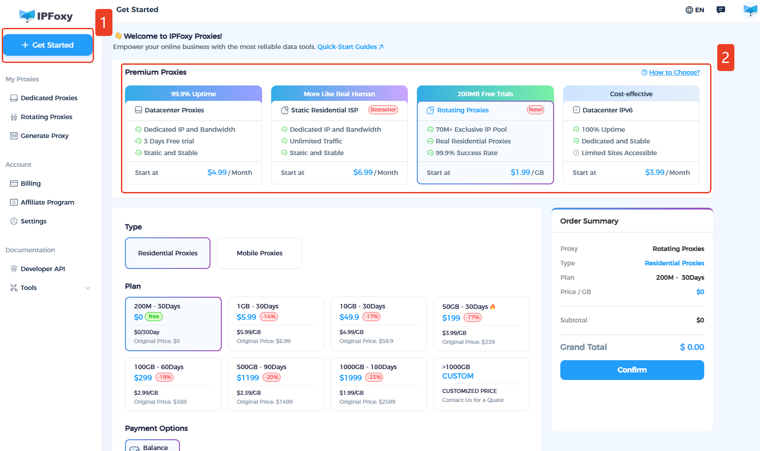Click the Balance payment option icon
The height and width of the screenshot is (451, 760).
[134, 448]
